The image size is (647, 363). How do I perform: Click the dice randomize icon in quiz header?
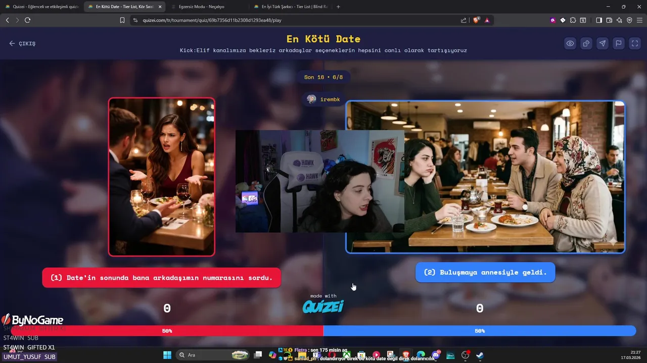click(586, 43)
